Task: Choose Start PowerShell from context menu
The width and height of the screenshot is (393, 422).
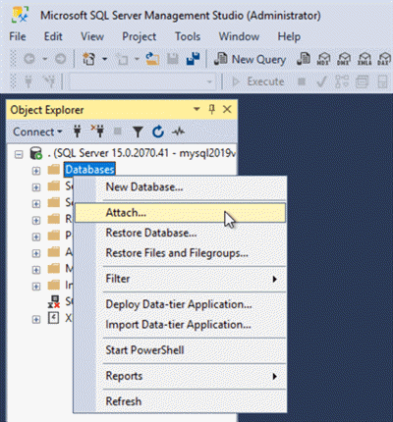Action: 180,350
